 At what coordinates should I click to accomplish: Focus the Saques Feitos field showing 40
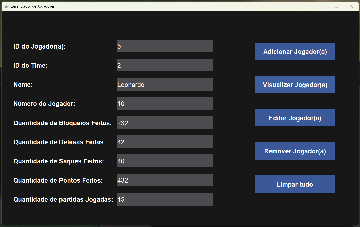(x=165, y=161)
